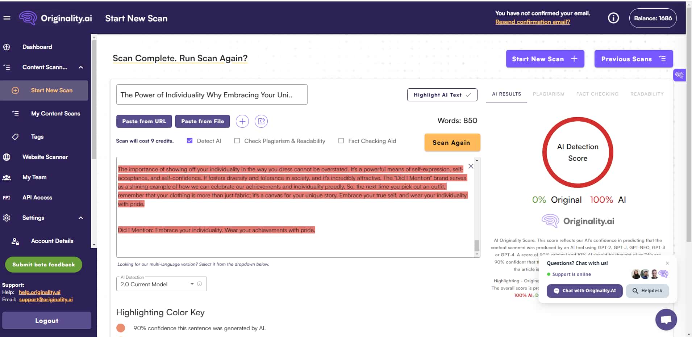Screen dimensions: 692x337
Task: Click the Account Details person icon
Action: tap(15, 241)
